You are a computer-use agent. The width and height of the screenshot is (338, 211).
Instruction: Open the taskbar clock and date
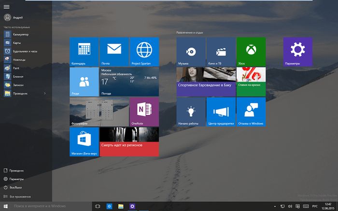(328, 206)
